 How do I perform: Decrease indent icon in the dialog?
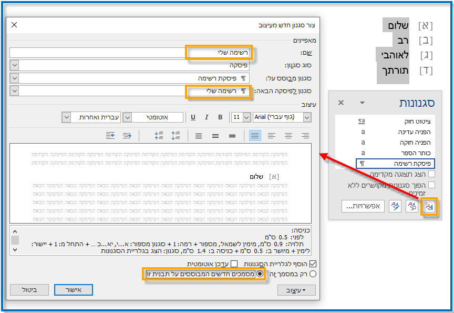pyautogui.click(x=127, y=136)
